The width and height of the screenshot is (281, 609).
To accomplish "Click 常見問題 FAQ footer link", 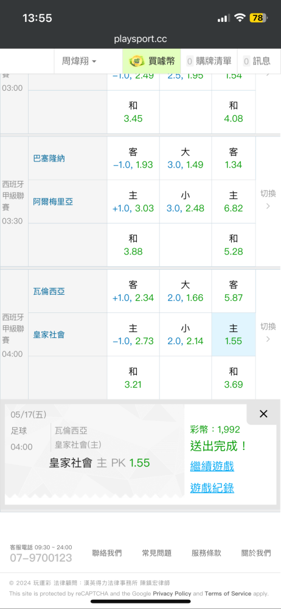I will (x=156, y=553).
